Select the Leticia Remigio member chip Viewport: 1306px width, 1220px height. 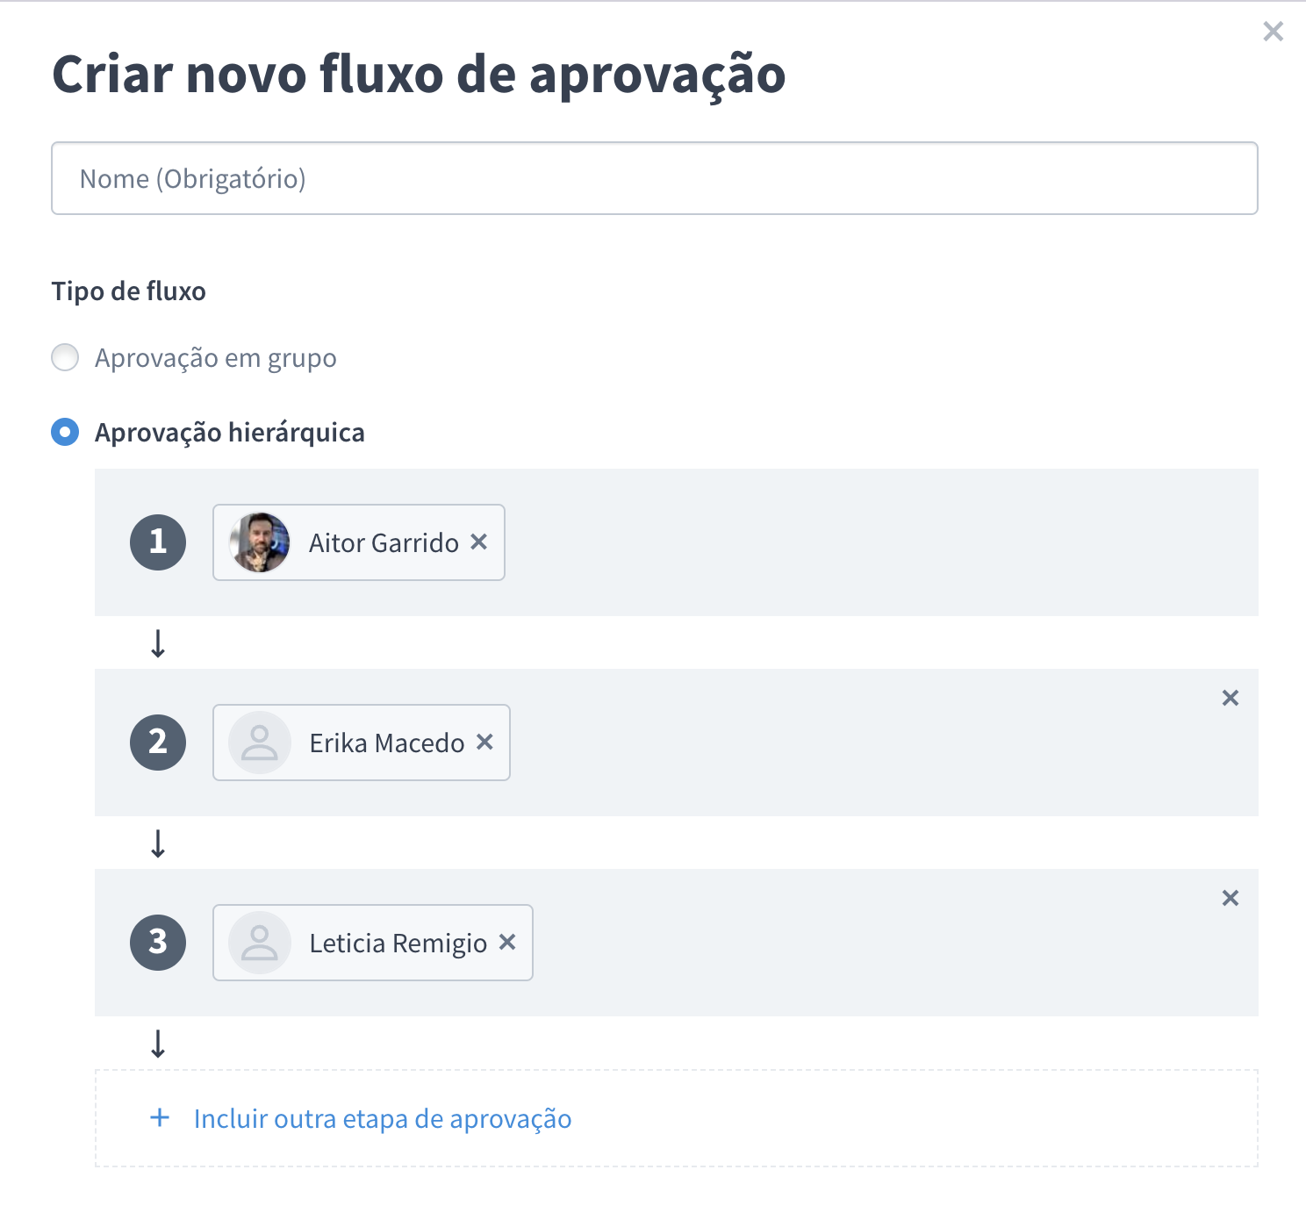pos(372,943)
